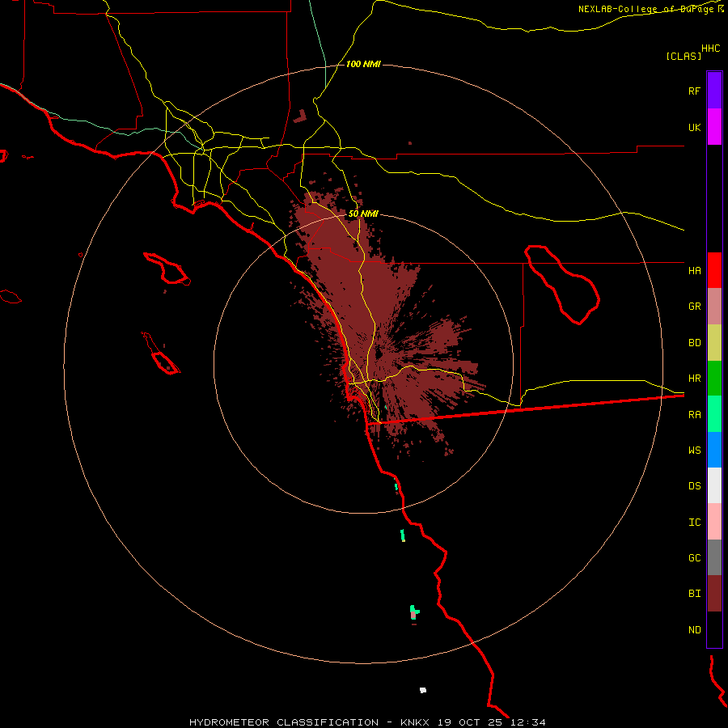Click the ND black legend swatch
Screen dimensions: 728x728
[714, 629]
